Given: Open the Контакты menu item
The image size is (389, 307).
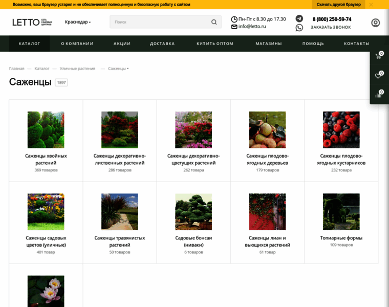Looking at the screenshot, I should [x=356, y=43].
